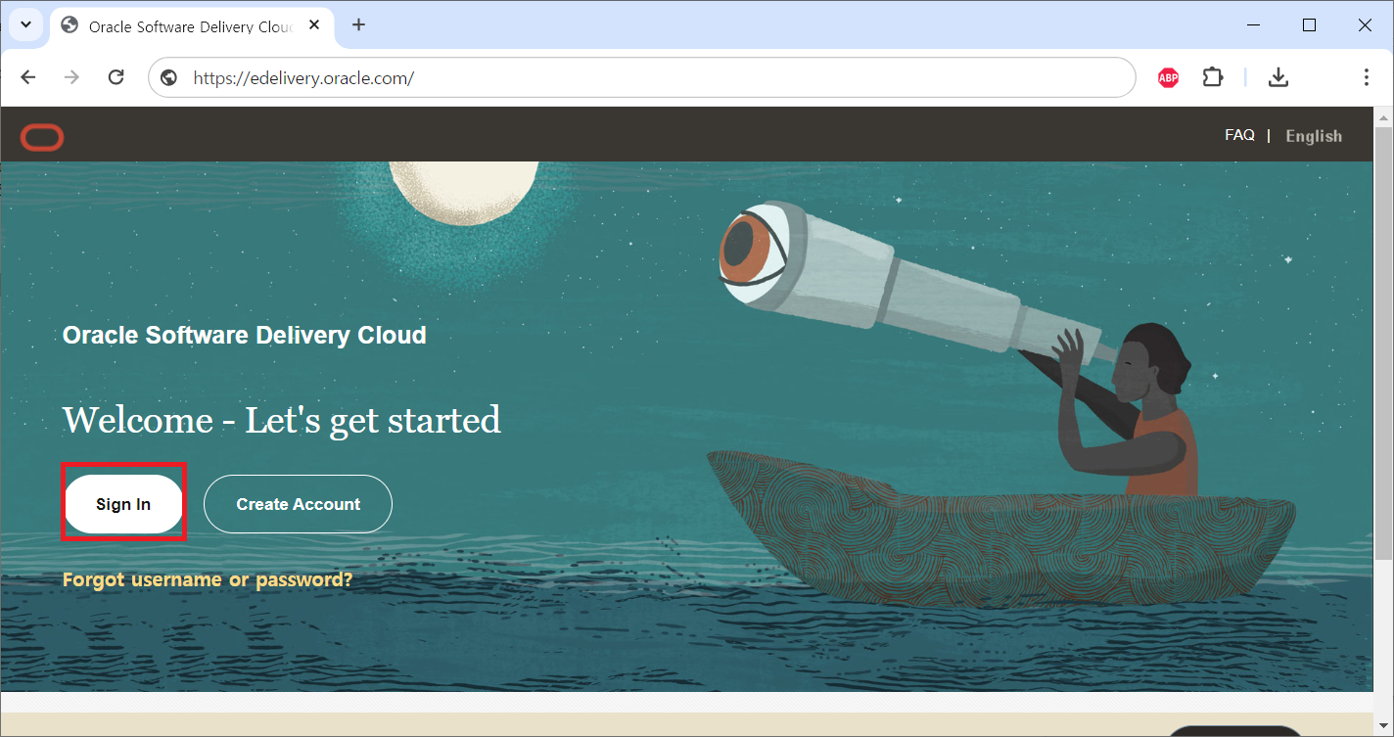1394x737 pixels.
Task: Minimize the Chrome window
Action: click(1254, 25)
